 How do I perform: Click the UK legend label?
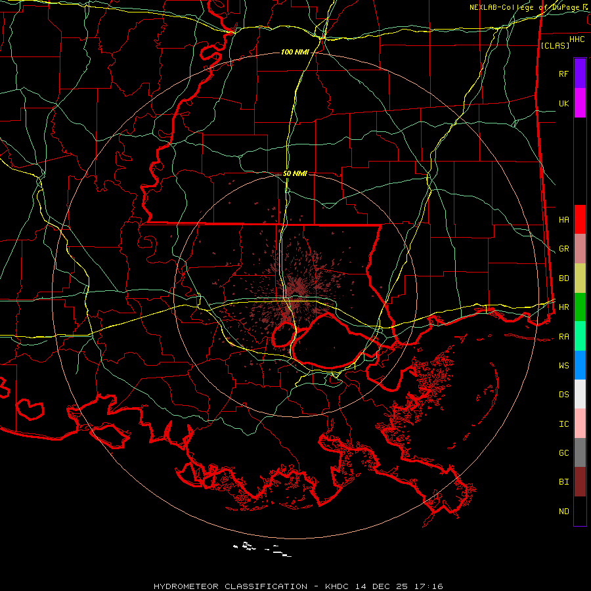tap(563, 103)
